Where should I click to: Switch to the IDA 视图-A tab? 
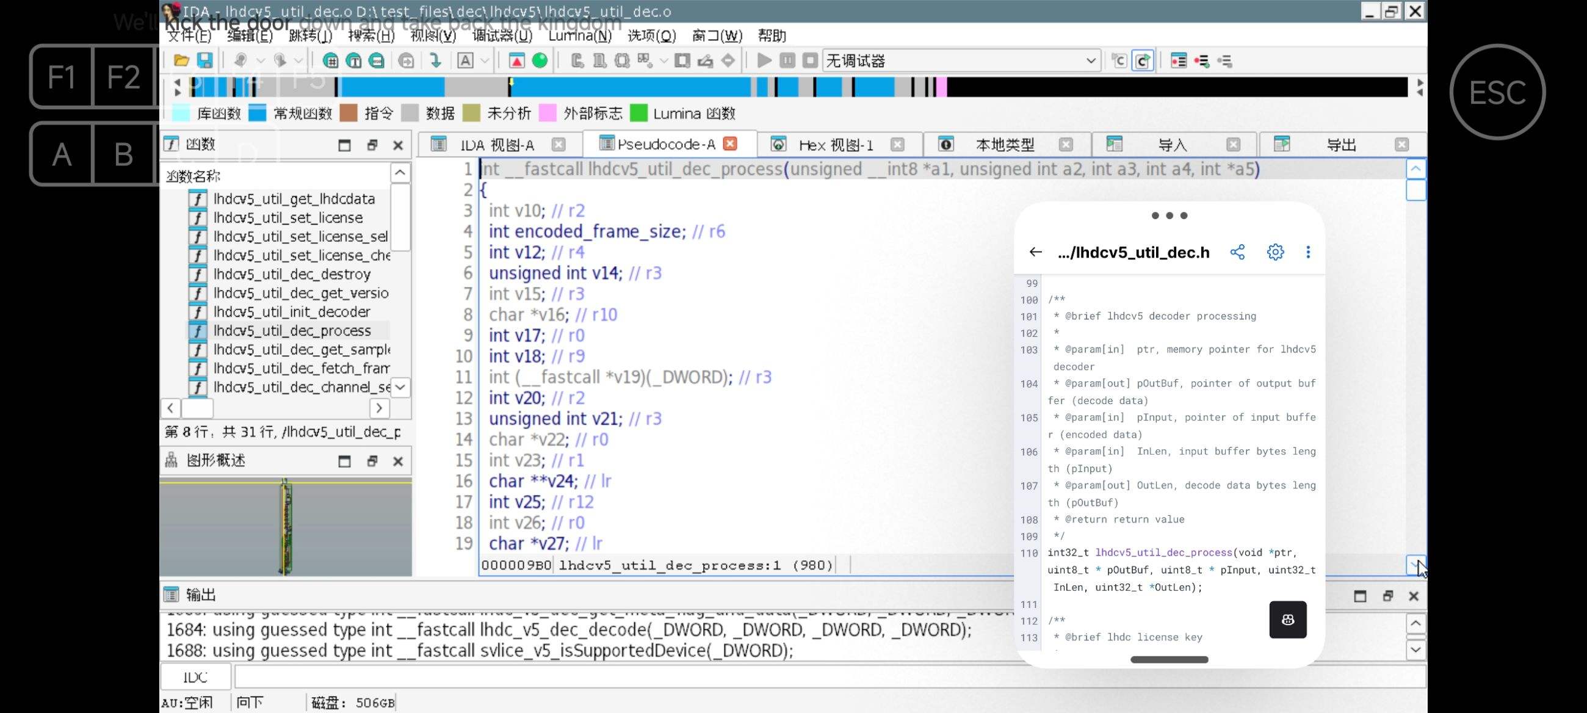click(x=497, y=145)
